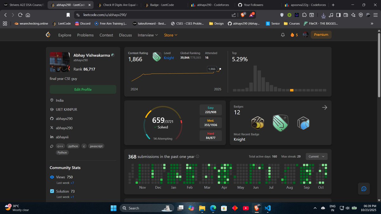Show hidden system tray icons
The height and width of the screenshot is (214, 381).
(x=315, y=208)
